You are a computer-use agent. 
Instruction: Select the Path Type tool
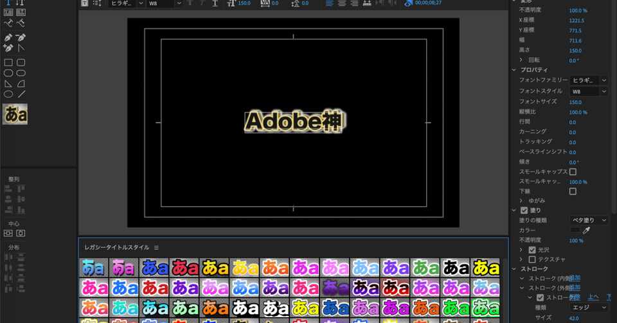(8, 23)
